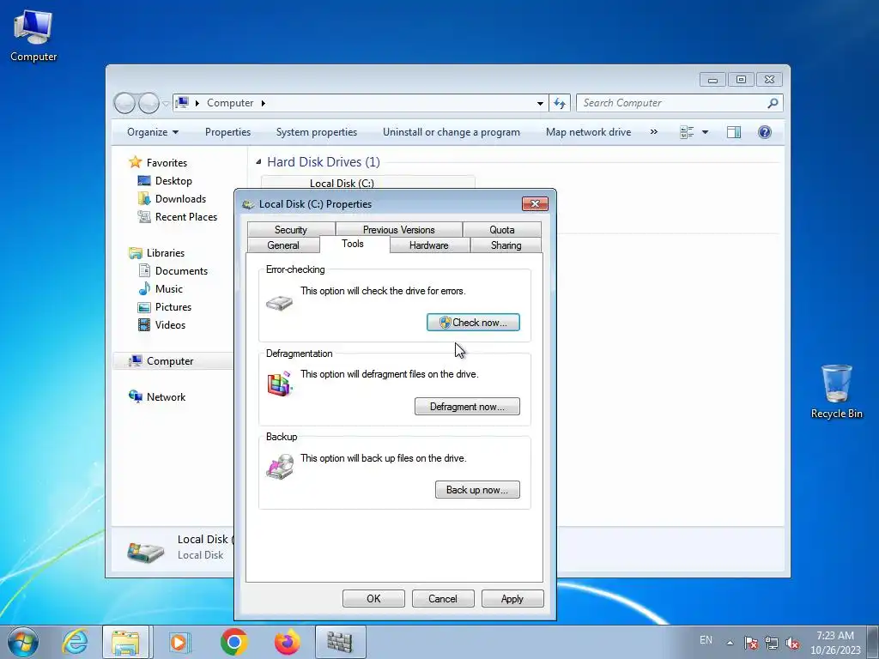Click the Back up now button
This screenshot has height=659, width=879.
click(477, 490)
